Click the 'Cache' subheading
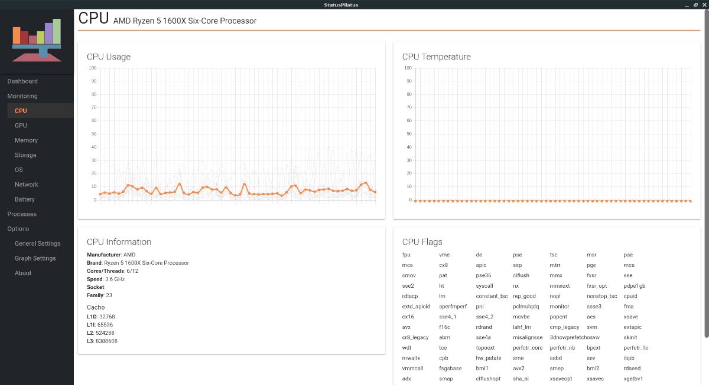709x385 pixels. [x=96, y=307]
